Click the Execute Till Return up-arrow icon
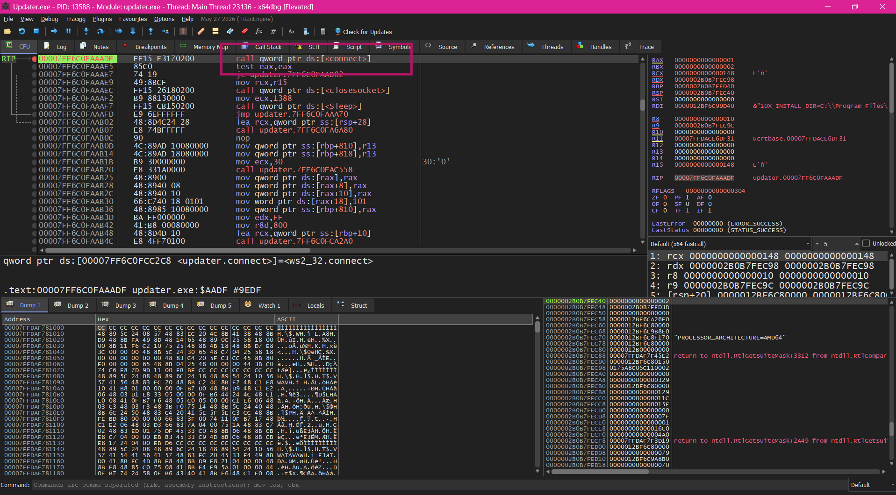 [x=151, y=31]
